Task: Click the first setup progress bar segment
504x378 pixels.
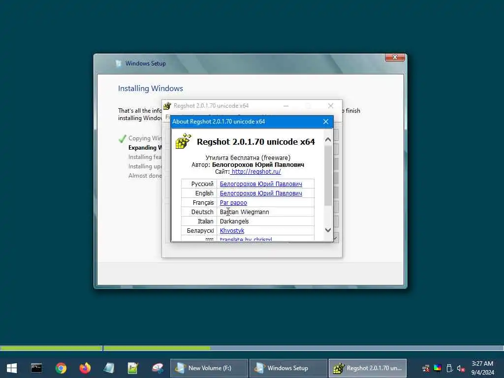Action: 51,348
